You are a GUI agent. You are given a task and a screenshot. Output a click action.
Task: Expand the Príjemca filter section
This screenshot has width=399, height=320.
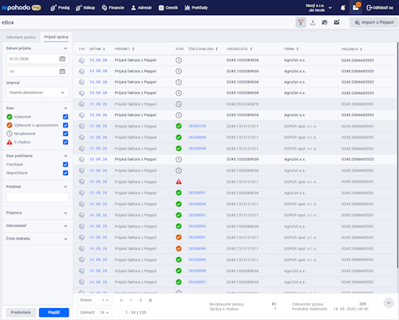pos(65,213)
